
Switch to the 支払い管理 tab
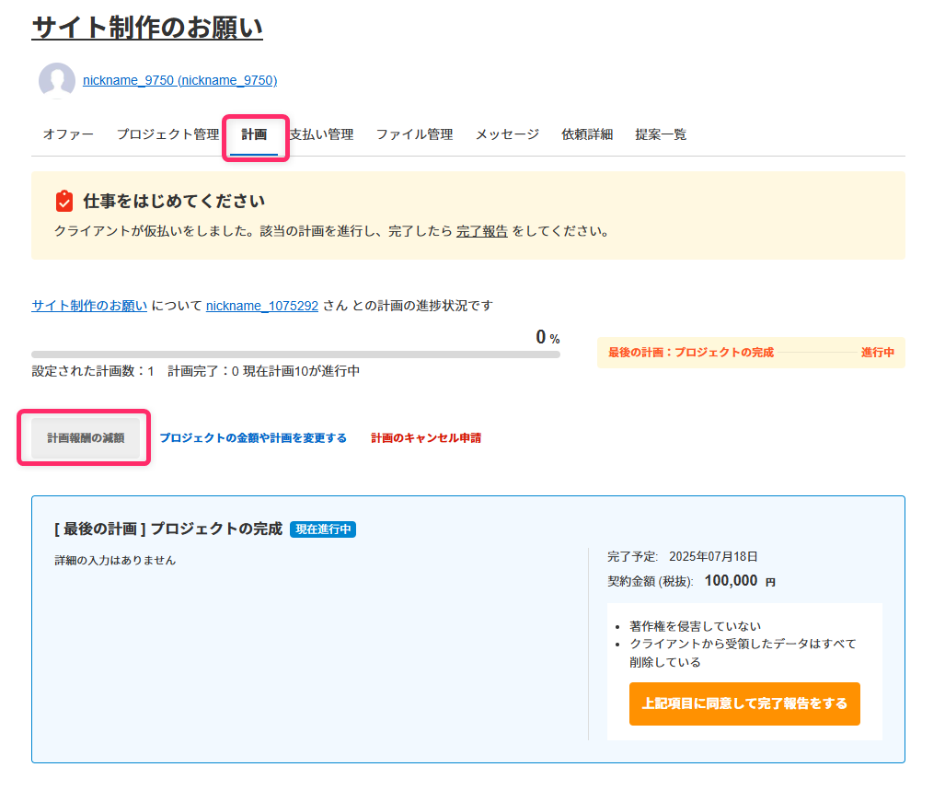321,134
